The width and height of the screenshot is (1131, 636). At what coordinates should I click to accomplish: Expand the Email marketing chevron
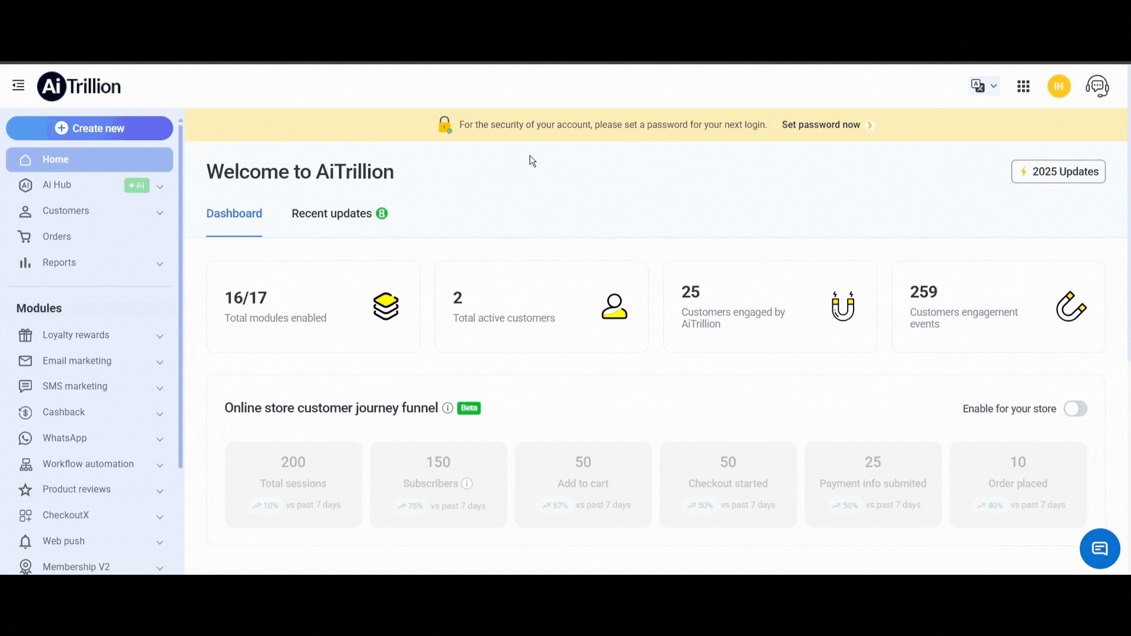click(160, 362)
